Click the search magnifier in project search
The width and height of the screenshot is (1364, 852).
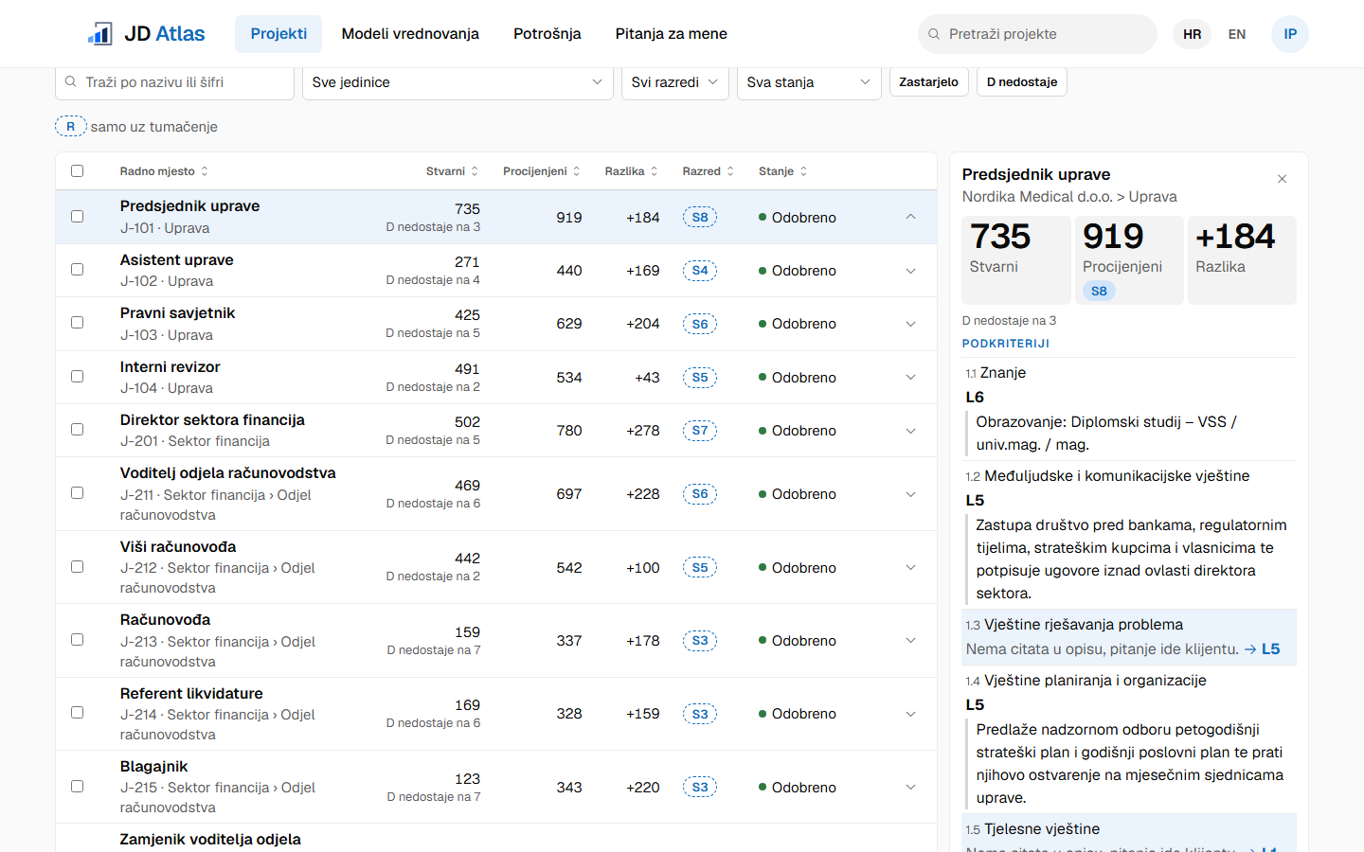[x=934, y=34]
